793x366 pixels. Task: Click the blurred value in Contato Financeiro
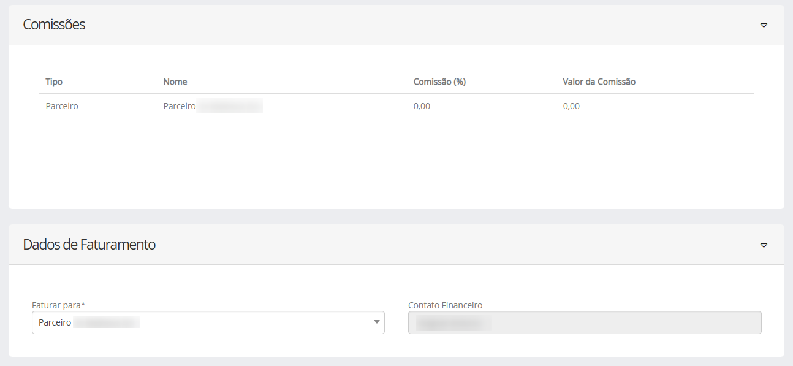(x=453, y=322)
